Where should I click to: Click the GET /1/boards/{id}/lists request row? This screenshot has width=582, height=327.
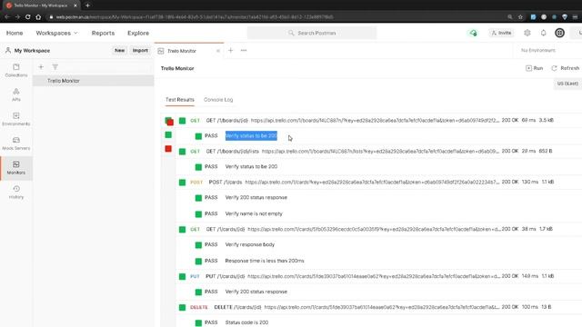tap(378, 151)
